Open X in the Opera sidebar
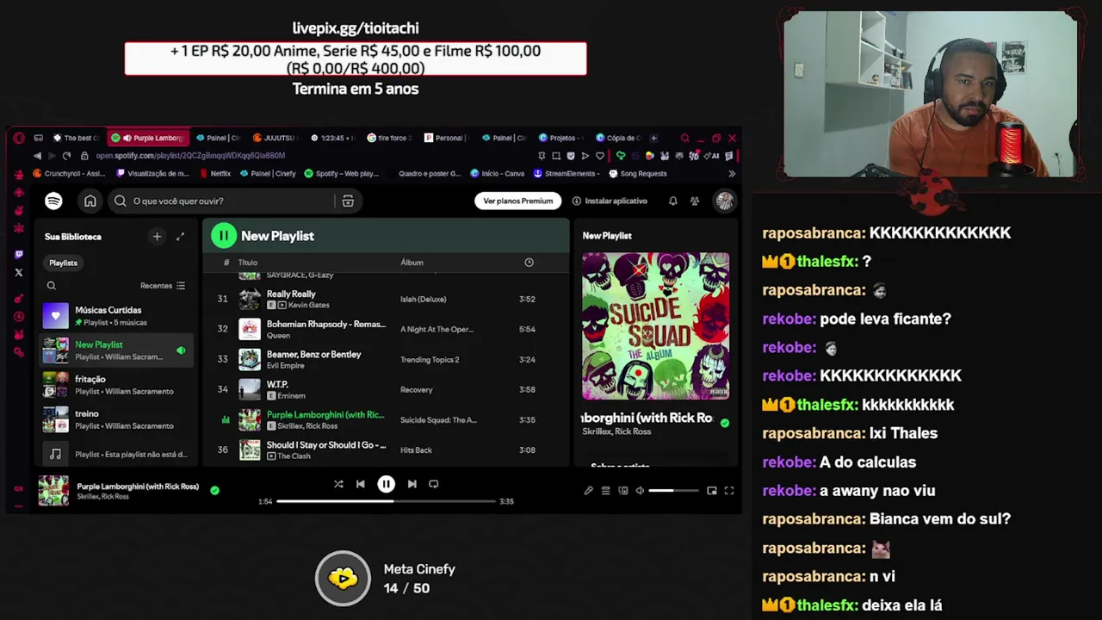 [19, 273]
